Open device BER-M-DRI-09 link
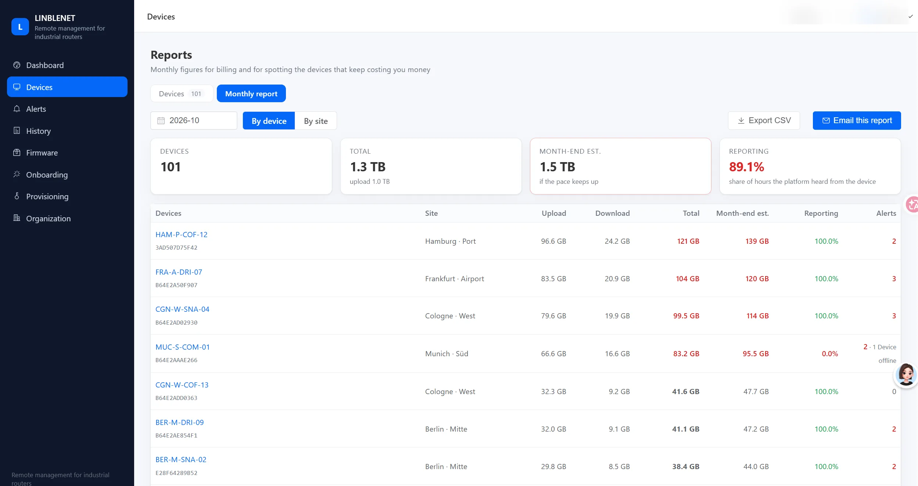 click(x=179, y=422)
